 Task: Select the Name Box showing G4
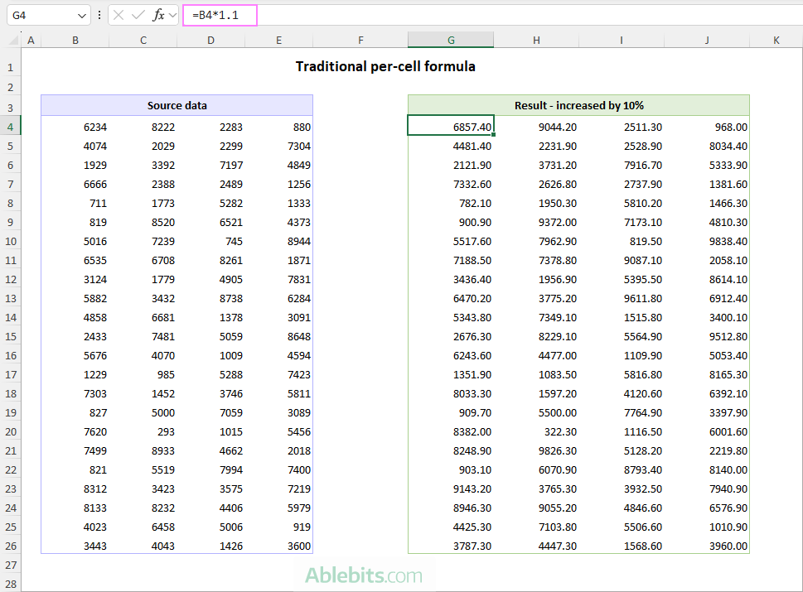point(40,15)
